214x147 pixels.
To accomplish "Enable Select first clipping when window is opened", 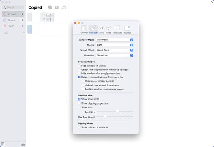I will pyautogui.click(x=79, y=70).
